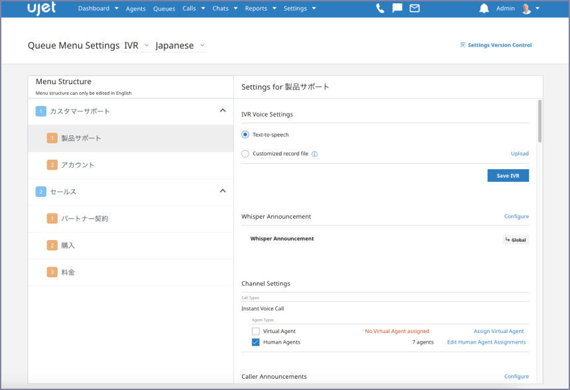Viewport: 570px width, 390px height.
Task: Select アカウント menu item
Action: click(x=131, y=165)
